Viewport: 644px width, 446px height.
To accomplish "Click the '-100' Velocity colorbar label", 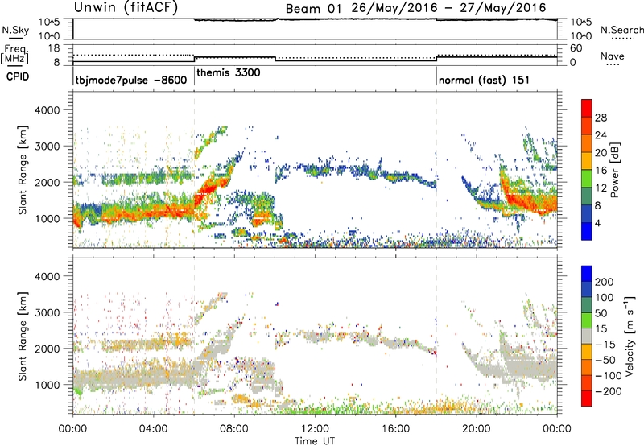I will [609, 375].
